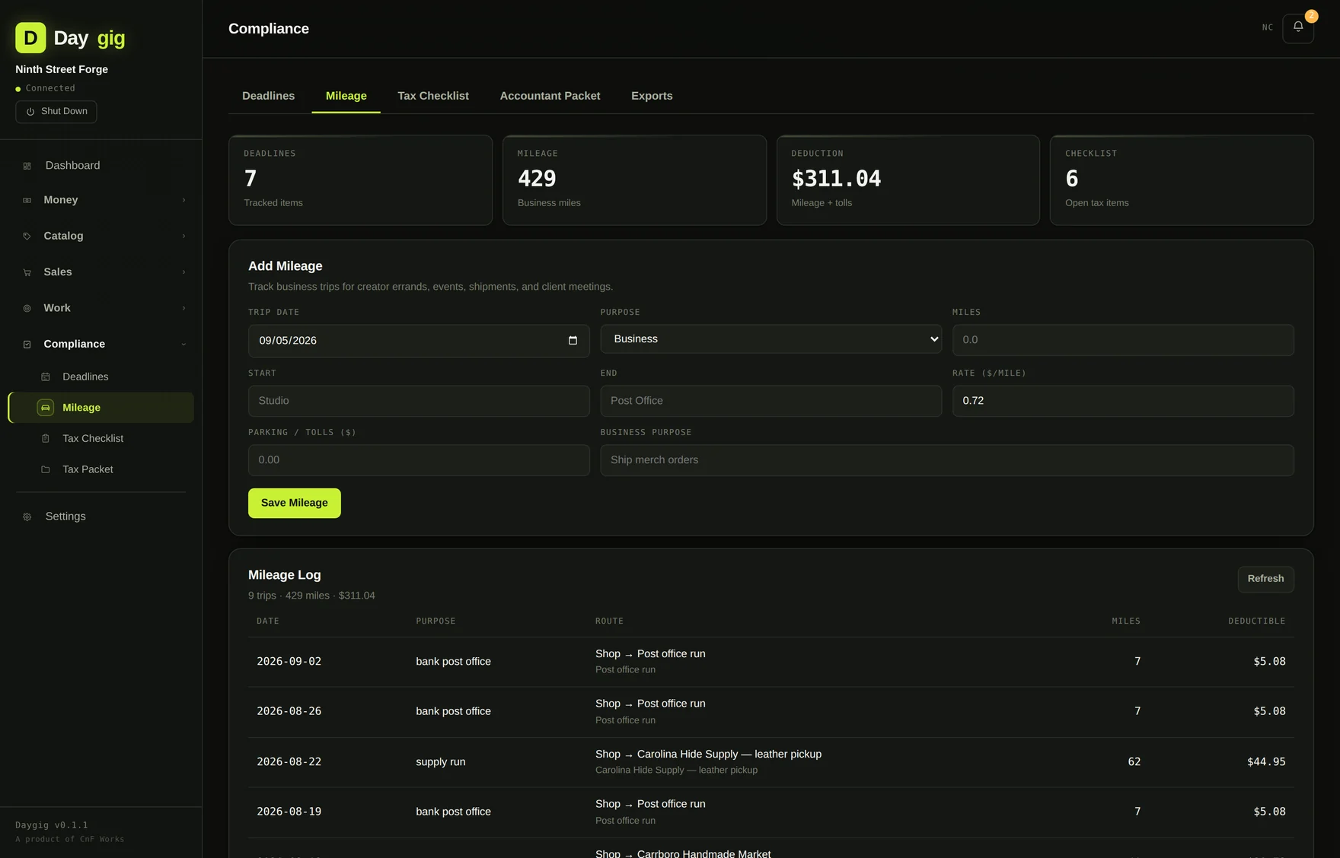Click the Deadlines summary card
This screenshot has height=858, width=1340.
[x=360, y=180]
